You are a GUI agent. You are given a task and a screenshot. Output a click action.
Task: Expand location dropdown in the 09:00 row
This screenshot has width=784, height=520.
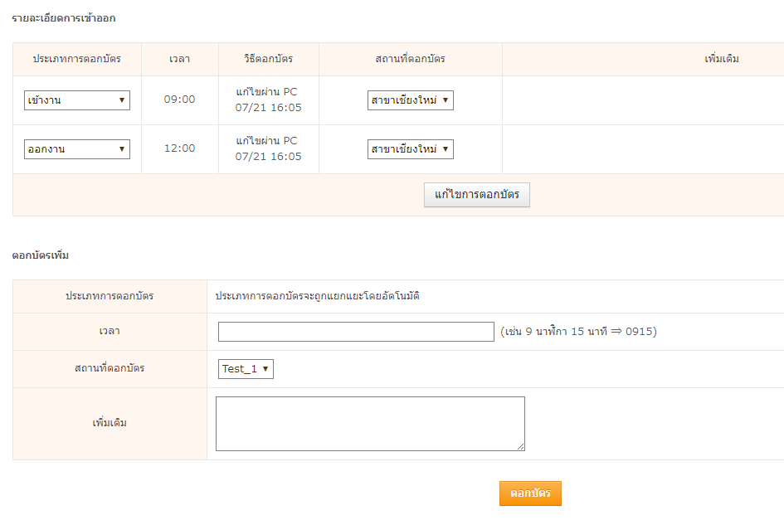click(x=410, y=100)
